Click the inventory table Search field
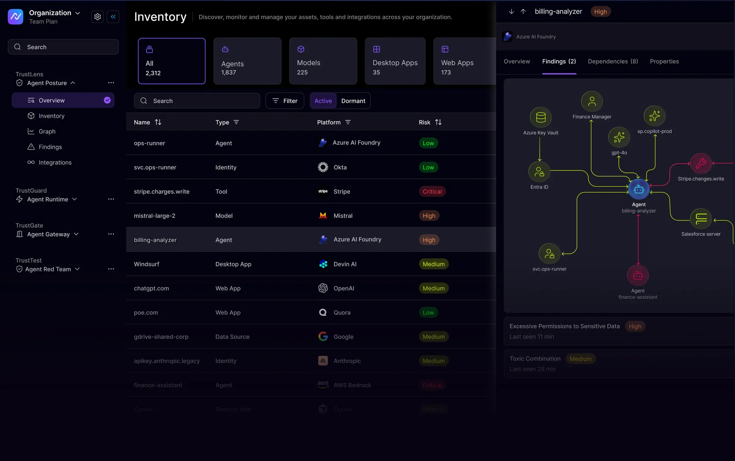The height and width of the screenshot is (461, 735). coord(197,101)
